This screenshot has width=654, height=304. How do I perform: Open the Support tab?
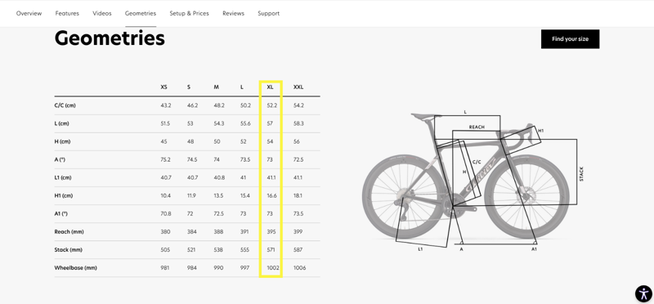pos(269,13)
